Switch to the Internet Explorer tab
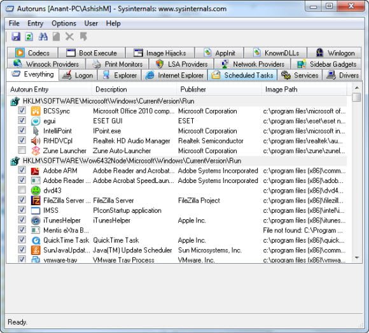Screen dimensions: 369x333 (174, 76)
